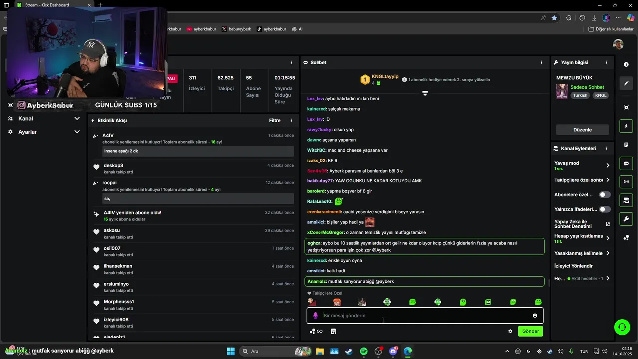Click the Windows Start button
This screenshot has height=359, width=638.
coord(231,351)
